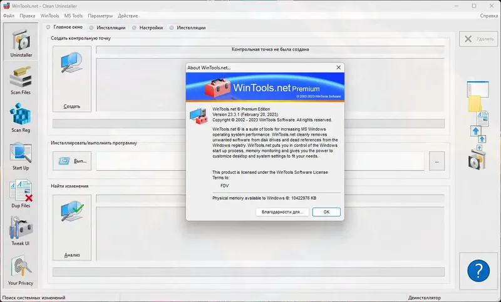Click 'Контрольная точка не была создана' header
Viewport: 501px width, 302px height.
tap(270, 49)
